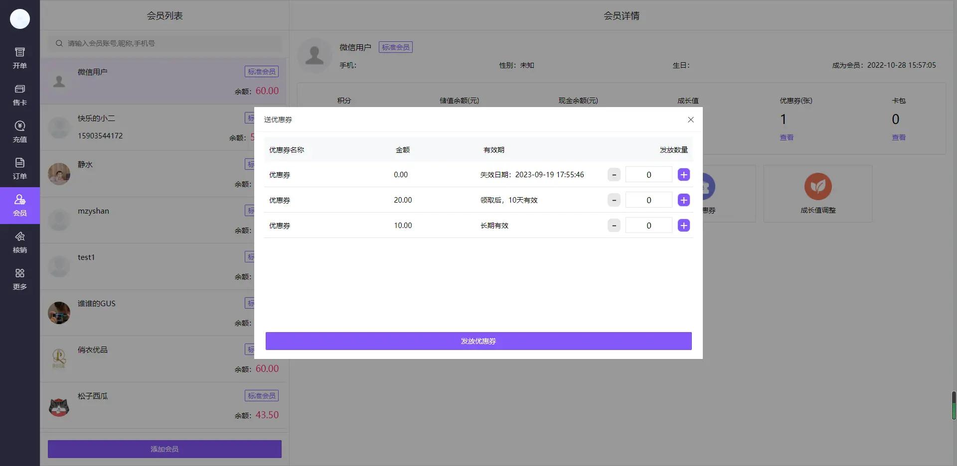Click the 成长值调整 growth adjustment icon
957x466 pixels.
coord(817,187)
